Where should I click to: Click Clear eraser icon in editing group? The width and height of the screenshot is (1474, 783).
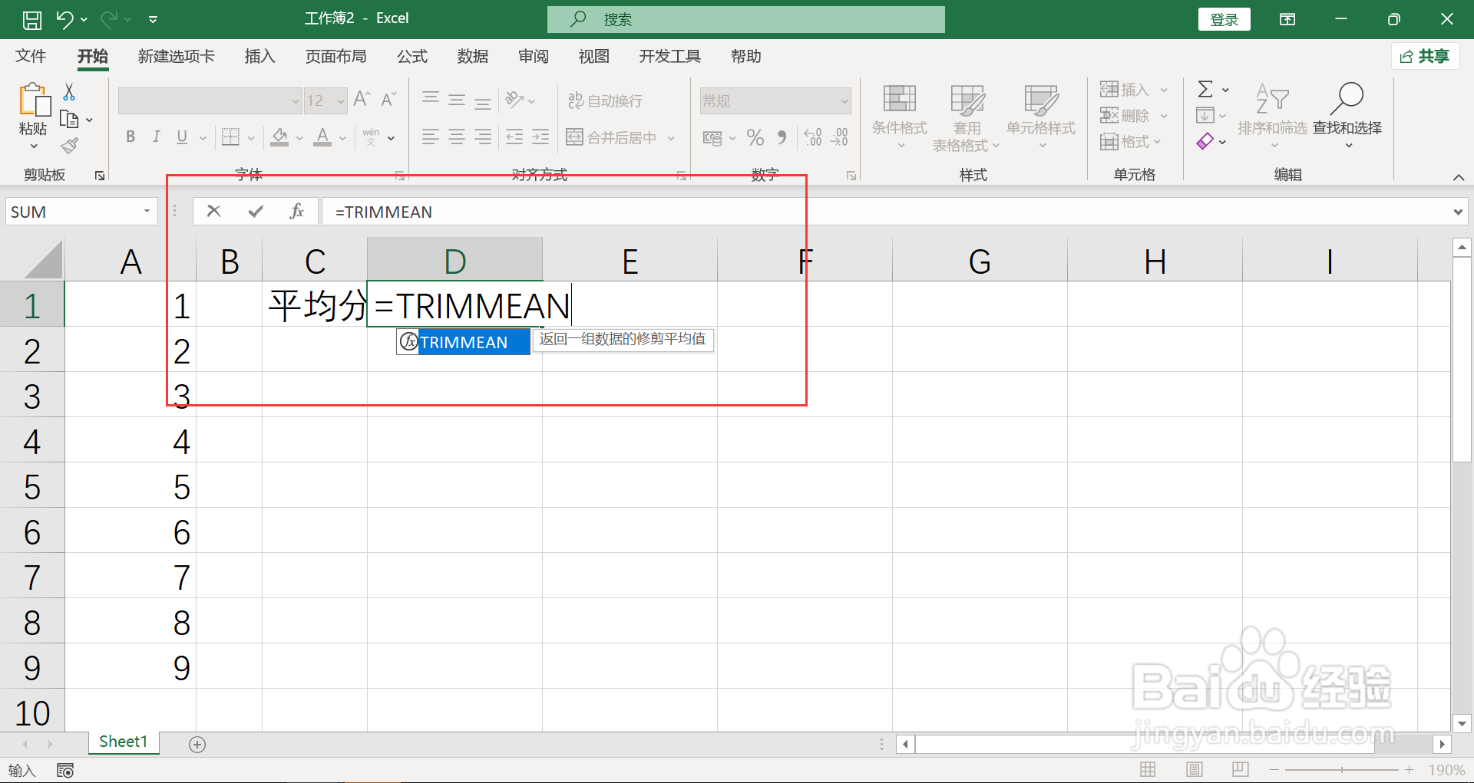pos(1205,141)
